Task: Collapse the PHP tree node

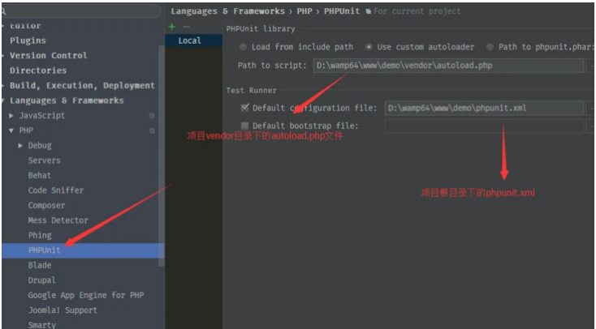Action: click(11, 130)
